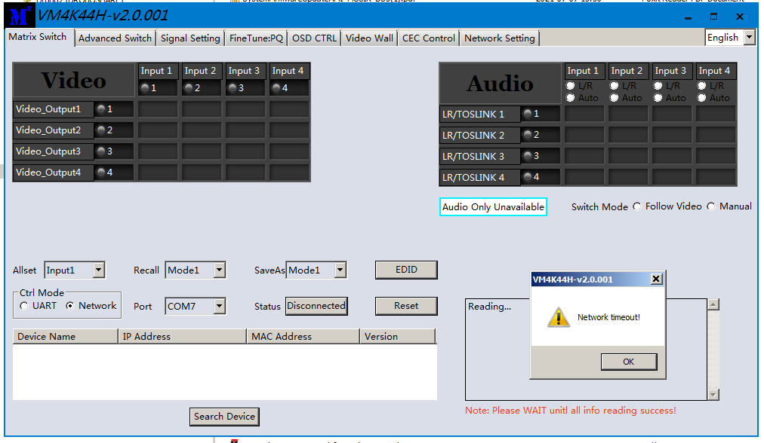Select the UART control mode
The height and width of the screenshot is (443, 764).
(x=24, y=306)
